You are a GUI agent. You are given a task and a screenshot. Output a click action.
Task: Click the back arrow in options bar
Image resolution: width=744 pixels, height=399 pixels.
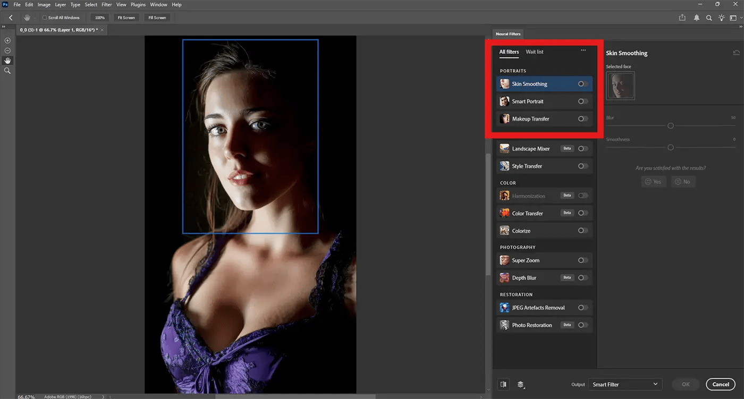click(x=11, y=18)
